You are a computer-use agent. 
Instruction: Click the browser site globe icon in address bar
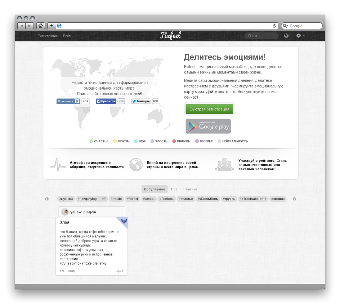[59, 26]
